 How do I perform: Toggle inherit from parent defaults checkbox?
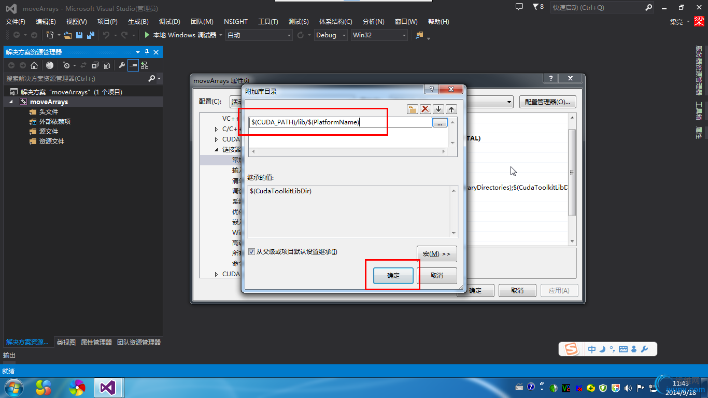click(x=252, y=252)
